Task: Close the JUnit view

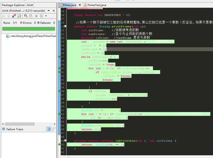Action: tap(54, 10)
